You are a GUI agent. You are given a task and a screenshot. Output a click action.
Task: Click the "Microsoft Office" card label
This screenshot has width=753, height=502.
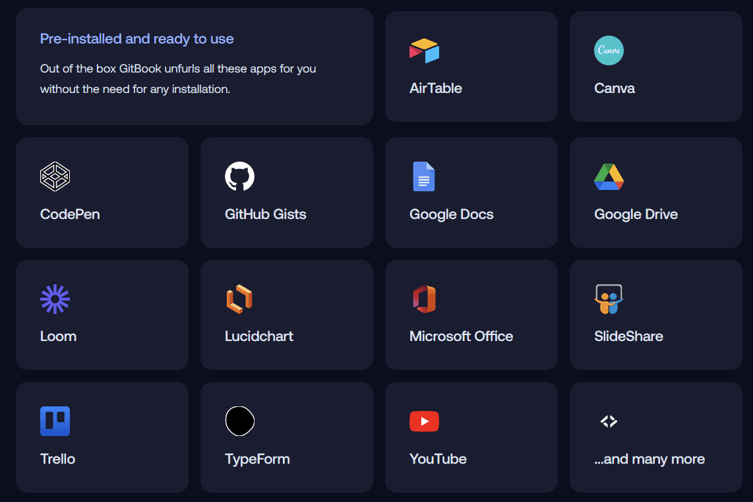click(x=461, y=336)
